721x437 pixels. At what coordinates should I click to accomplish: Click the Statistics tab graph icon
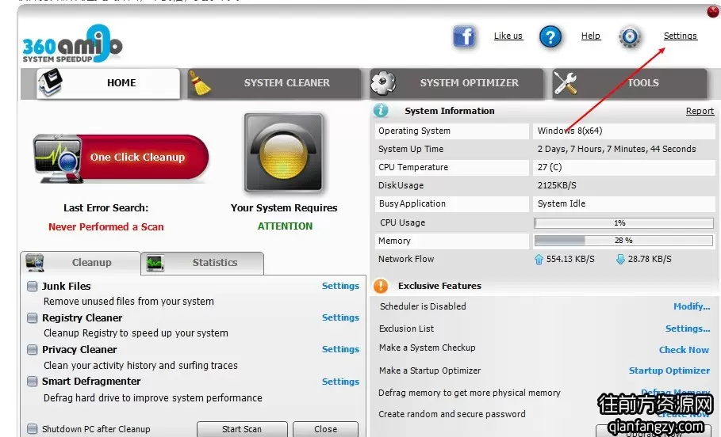click(x=155, y=263)
